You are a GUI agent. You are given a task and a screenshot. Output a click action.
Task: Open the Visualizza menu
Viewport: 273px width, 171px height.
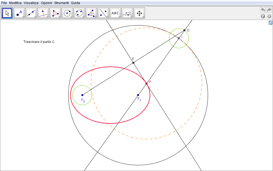tap(31, 3)
